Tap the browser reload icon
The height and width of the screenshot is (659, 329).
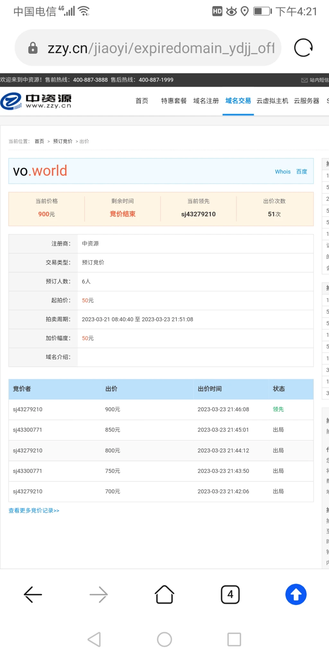coord(303,48)
